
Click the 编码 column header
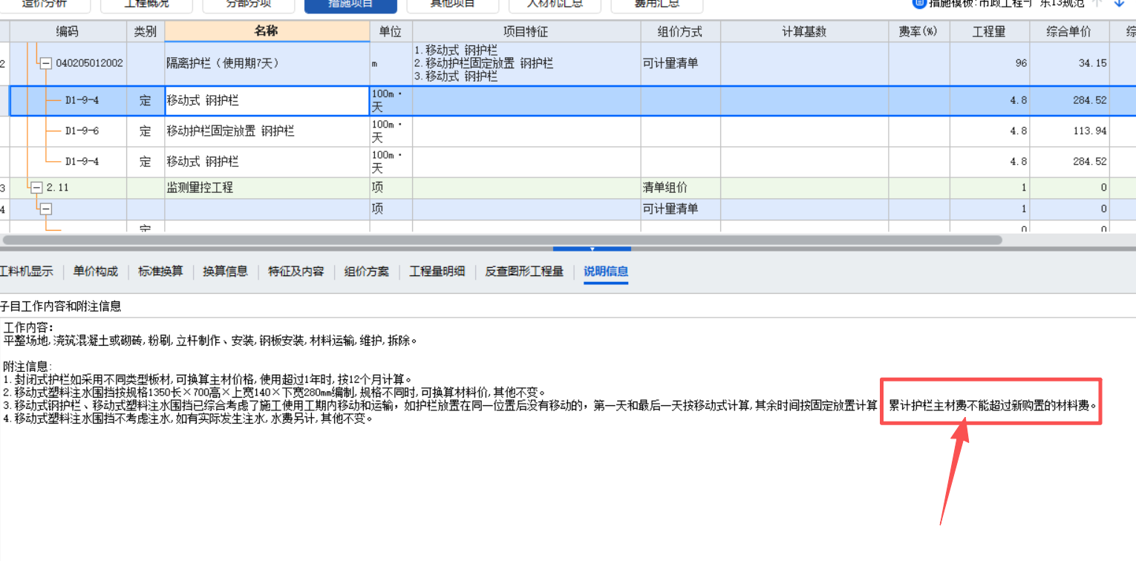[68, 32]
